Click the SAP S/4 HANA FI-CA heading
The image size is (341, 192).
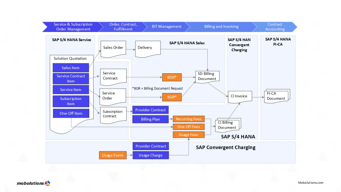[278, 42]
